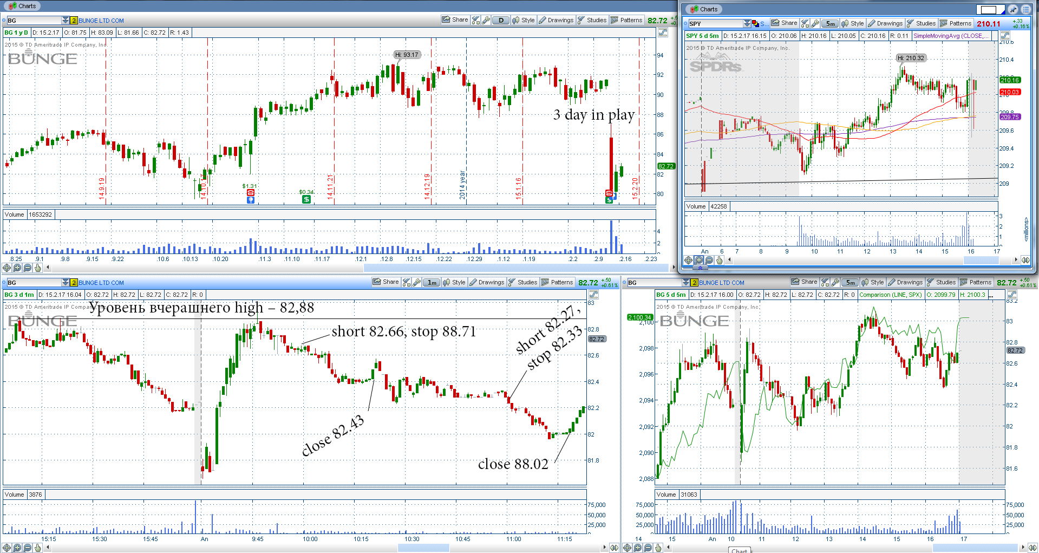The height and width of the screenshot is (553, 1039).
Task: Click BG symbol field in daily chart
Action: click(x=34, y=20)
